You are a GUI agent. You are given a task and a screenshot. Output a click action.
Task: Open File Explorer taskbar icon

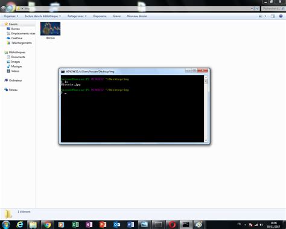click(33, 225)
